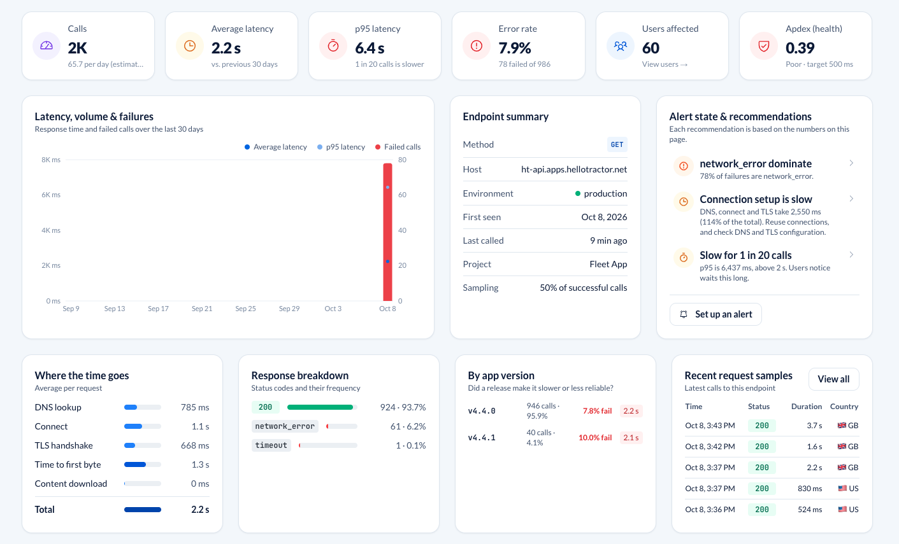Select the v4.4.1 app version row

tap(555, 438)
